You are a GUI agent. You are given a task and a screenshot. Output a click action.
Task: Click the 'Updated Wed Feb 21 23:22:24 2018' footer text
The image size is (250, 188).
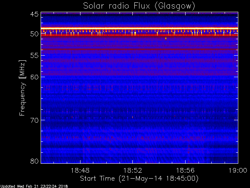(x=34, y=186)
